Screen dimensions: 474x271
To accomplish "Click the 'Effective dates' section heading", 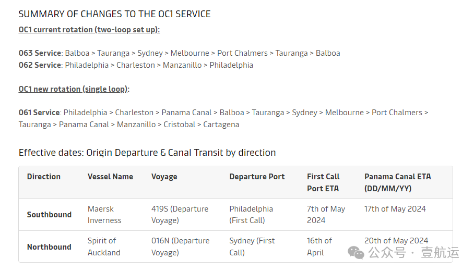I will click(147, 153).
